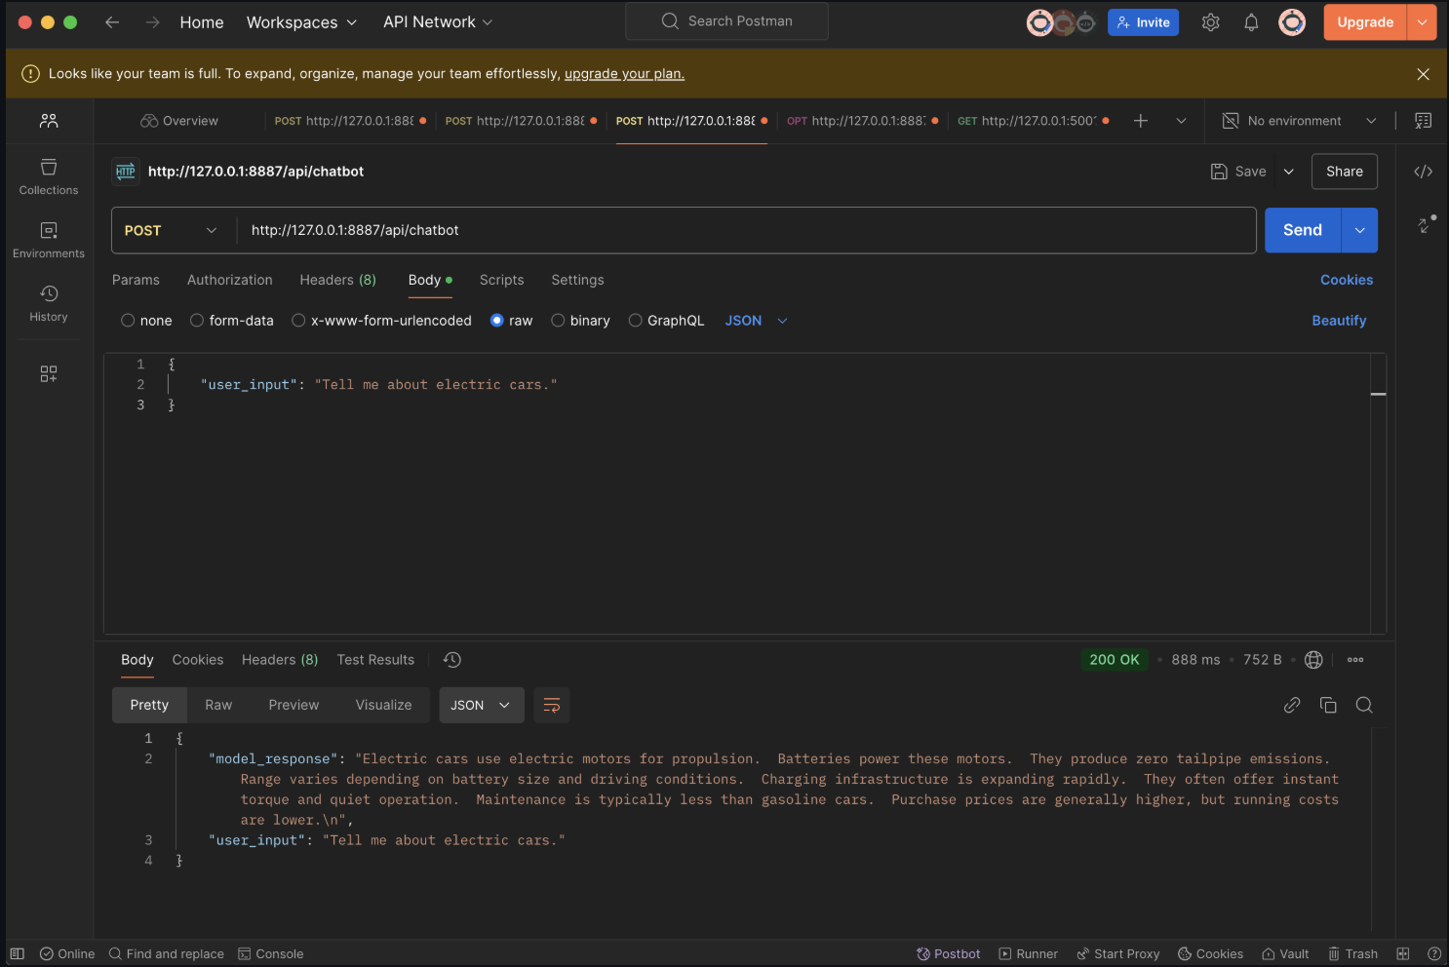Click the code snippet icon
The image size is (1449, 967).
point(1423,172)
